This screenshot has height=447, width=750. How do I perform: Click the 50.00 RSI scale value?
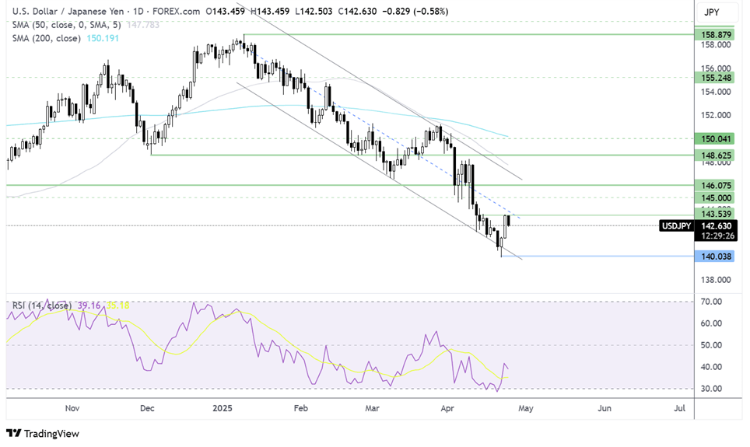coord(711,344)
